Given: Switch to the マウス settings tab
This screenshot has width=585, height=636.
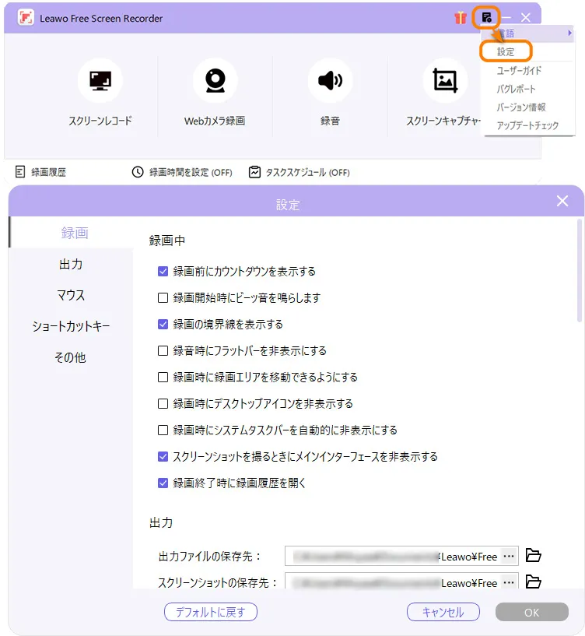Looking at the screenshot, I should coord(71,295).
